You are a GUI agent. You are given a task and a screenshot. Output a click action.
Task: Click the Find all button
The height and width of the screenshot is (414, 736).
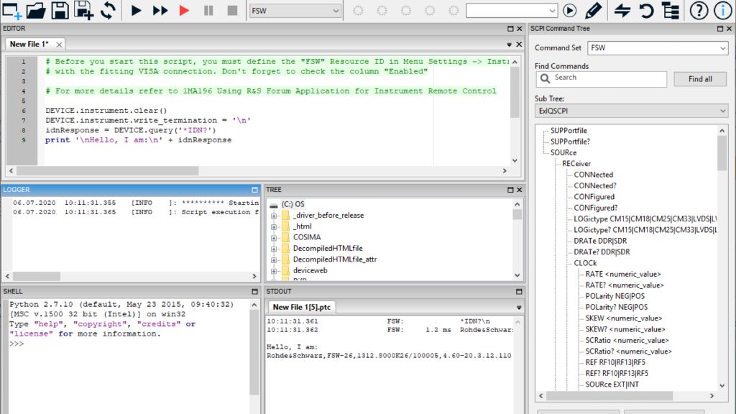[x=699, y=79]
